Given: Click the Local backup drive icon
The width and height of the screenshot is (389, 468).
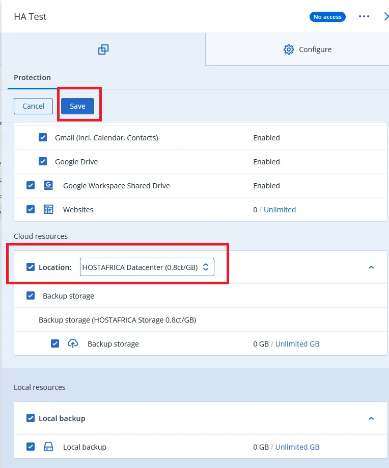Looking at the screenshot, I should (x=48, y=447).
